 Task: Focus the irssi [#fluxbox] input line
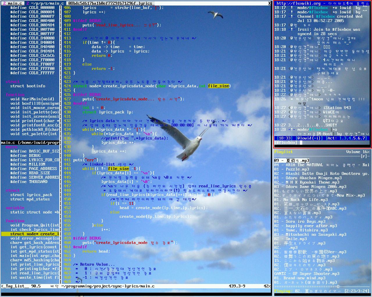pos(322,142)
